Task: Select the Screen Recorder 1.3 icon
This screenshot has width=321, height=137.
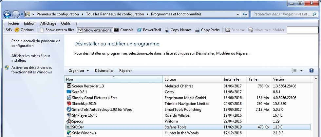Action: coord(69,86)
